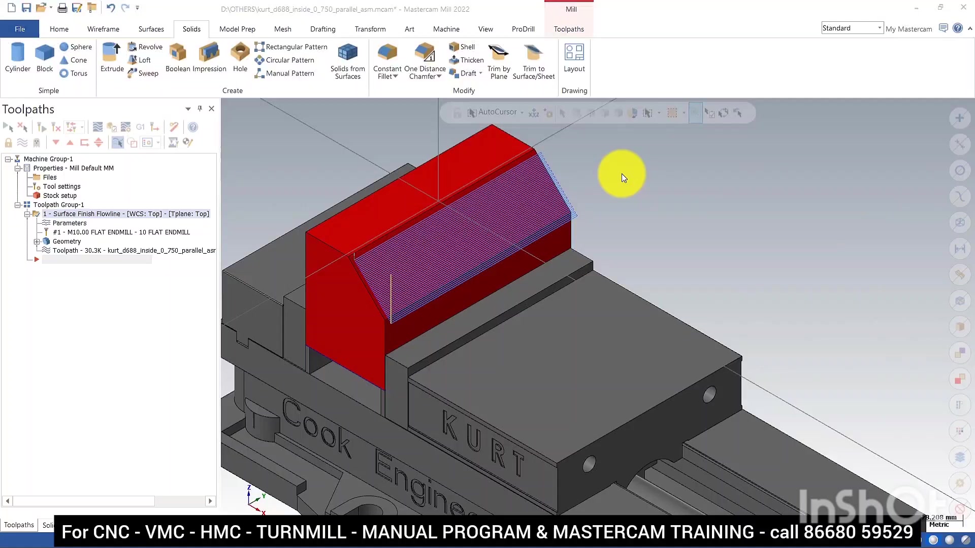Toggle only display associative geometry
The image size is (975, 548).
coord(132,143)
